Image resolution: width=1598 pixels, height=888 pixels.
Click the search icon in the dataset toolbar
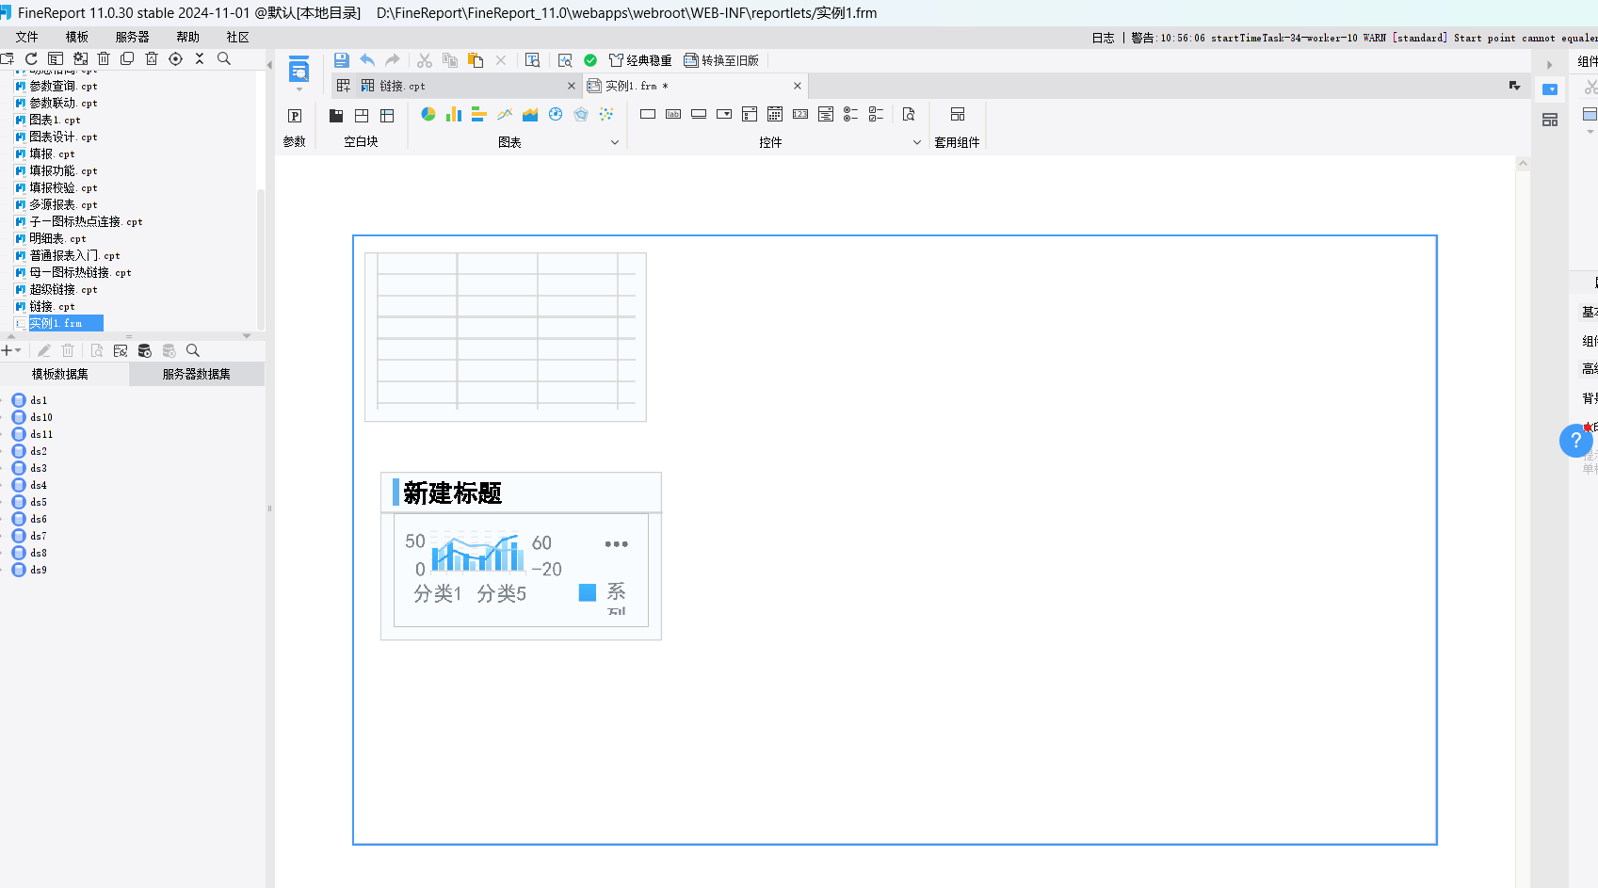coord(193,350)
